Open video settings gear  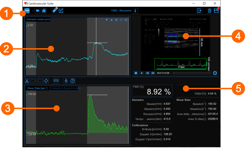(x=215, y=73)
